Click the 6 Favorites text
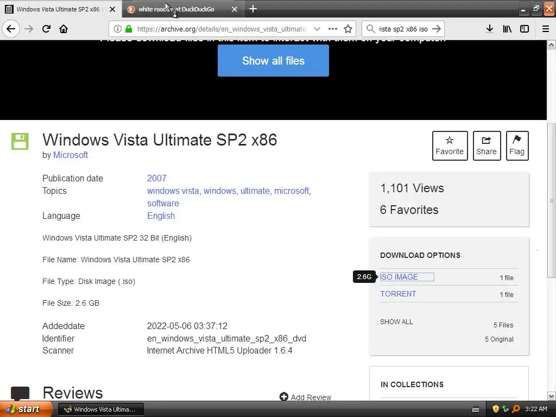This screenshot has width=556, height=417. point(409,210)
